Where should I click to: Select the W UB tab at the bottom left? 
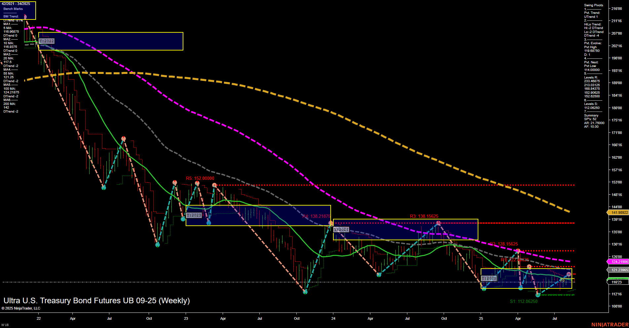(5, 325)
